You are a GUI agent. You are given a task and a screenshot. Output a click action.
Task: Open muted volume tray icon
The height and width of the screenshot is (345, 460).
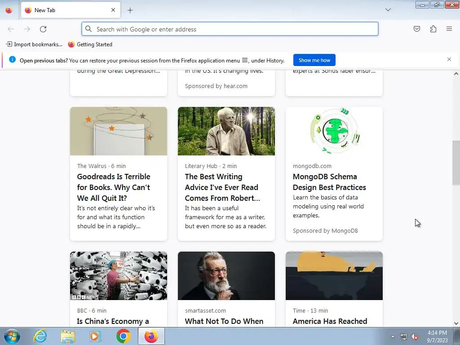click(415, 337)
